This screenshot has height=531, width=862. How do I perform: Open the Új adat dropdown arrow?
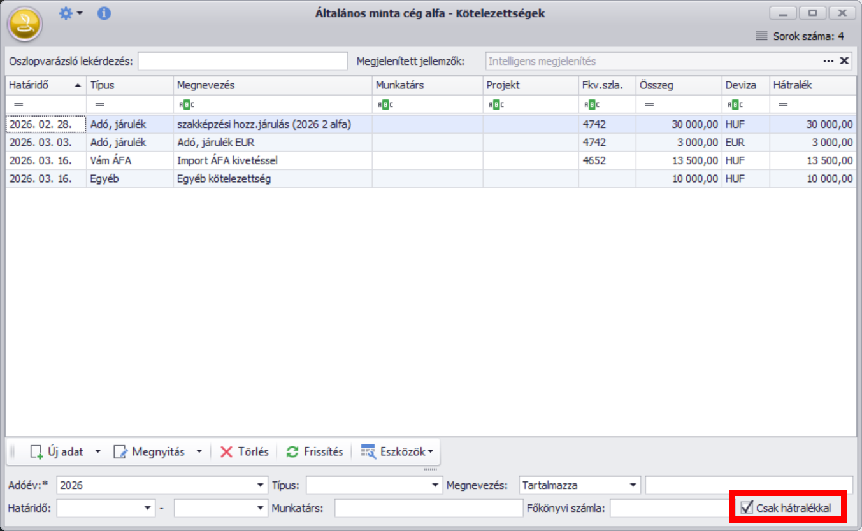[97, 452]
